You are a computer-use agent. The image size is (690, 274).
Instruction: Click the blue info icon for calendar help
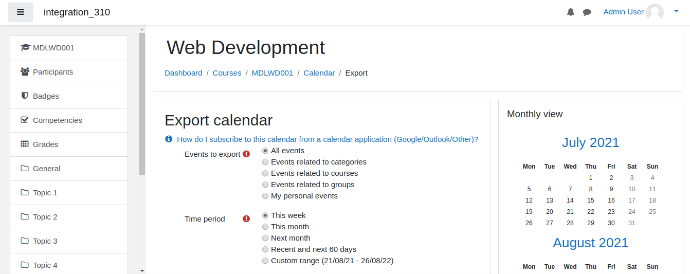[x=169, y=139]
